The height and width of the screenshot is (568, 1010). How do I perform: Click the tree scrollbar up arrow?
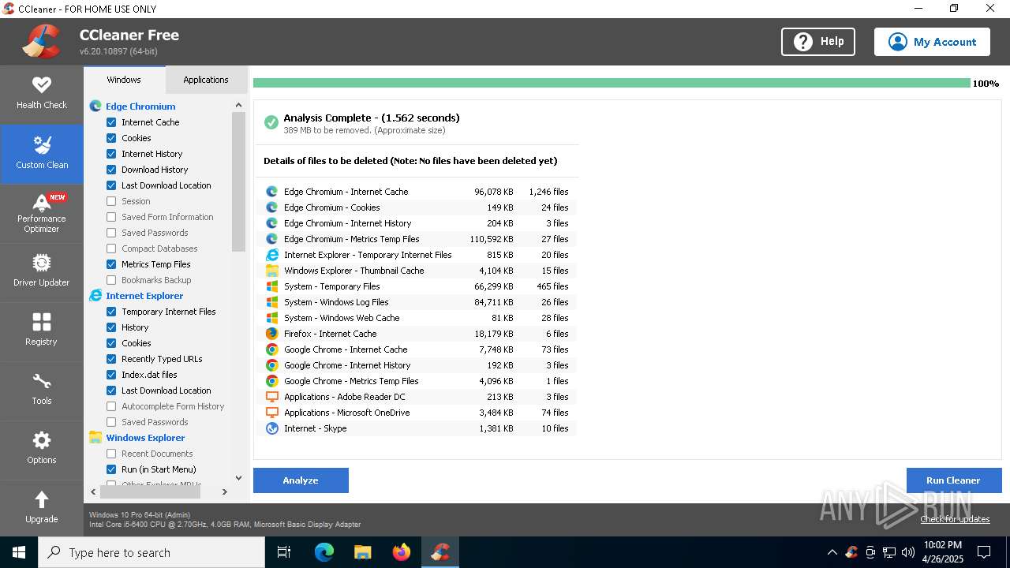(x=238, y=105)
